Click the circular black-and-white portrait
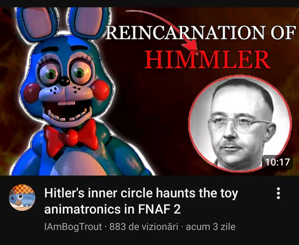The height and width of the screenshot is (245, 299). tap(240, 124)
